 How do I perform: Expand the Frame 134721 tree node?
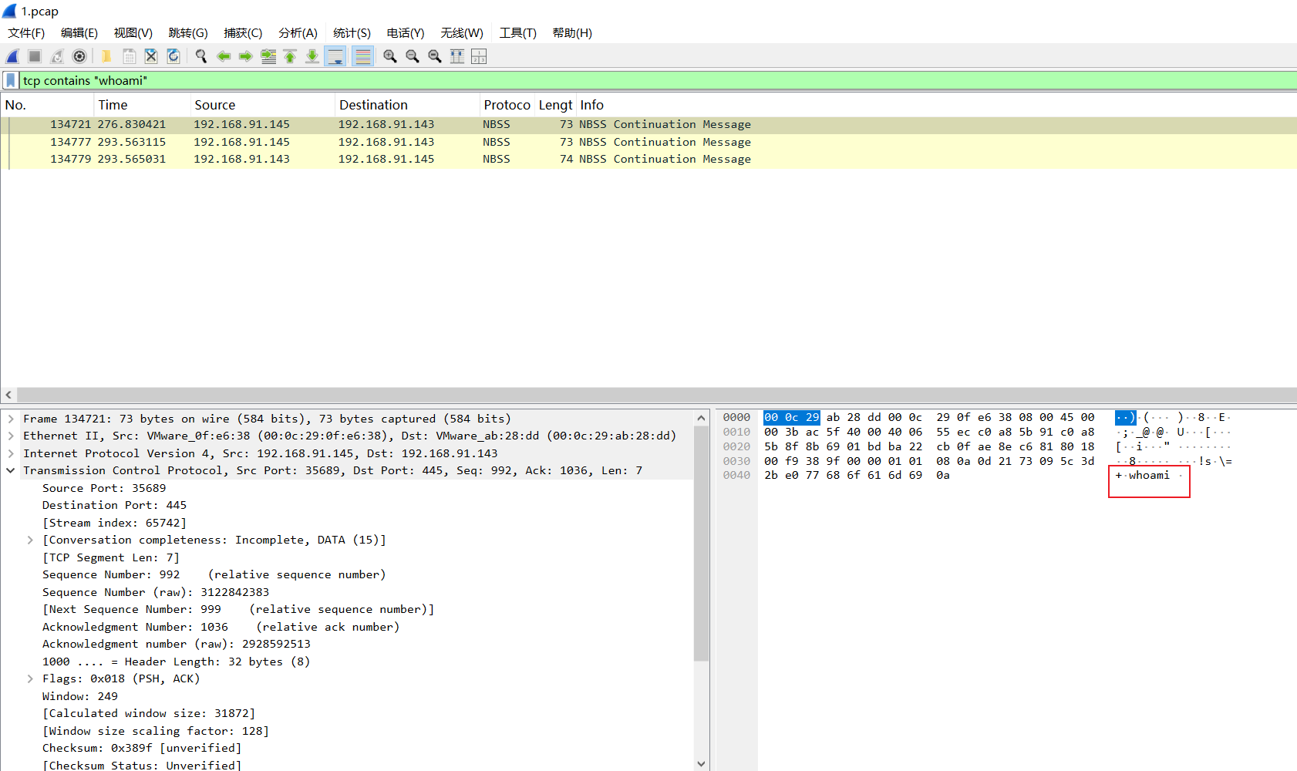(x=11, y=419)
